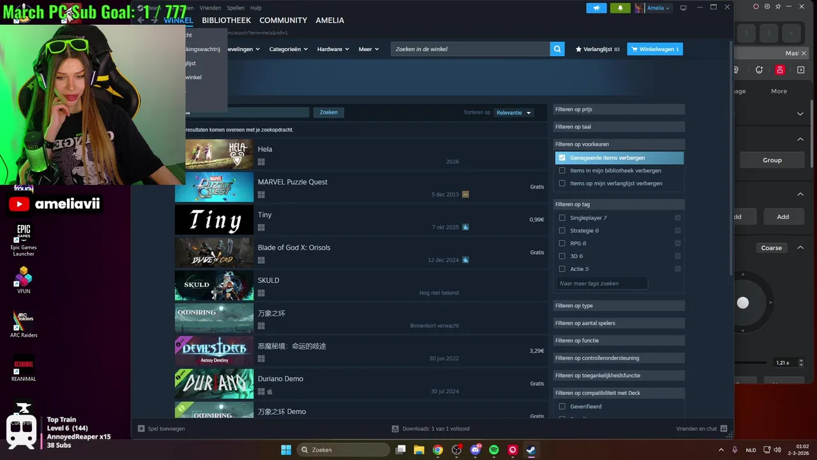817x460 pixels.
Task: Check Geverifieerd Deck compatibility
Action: pos(562,406)
